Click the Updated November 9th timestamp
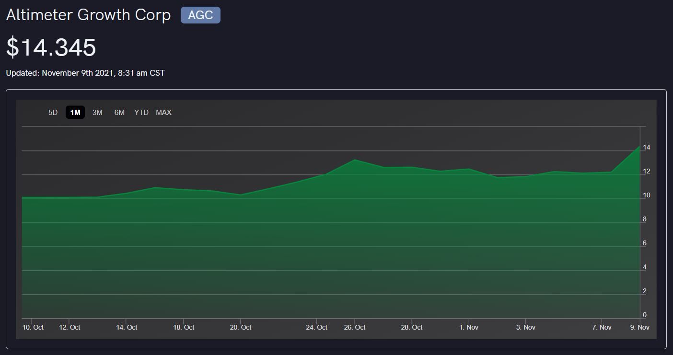The height and width of the screenshot is (355, 673). [85, 73]
